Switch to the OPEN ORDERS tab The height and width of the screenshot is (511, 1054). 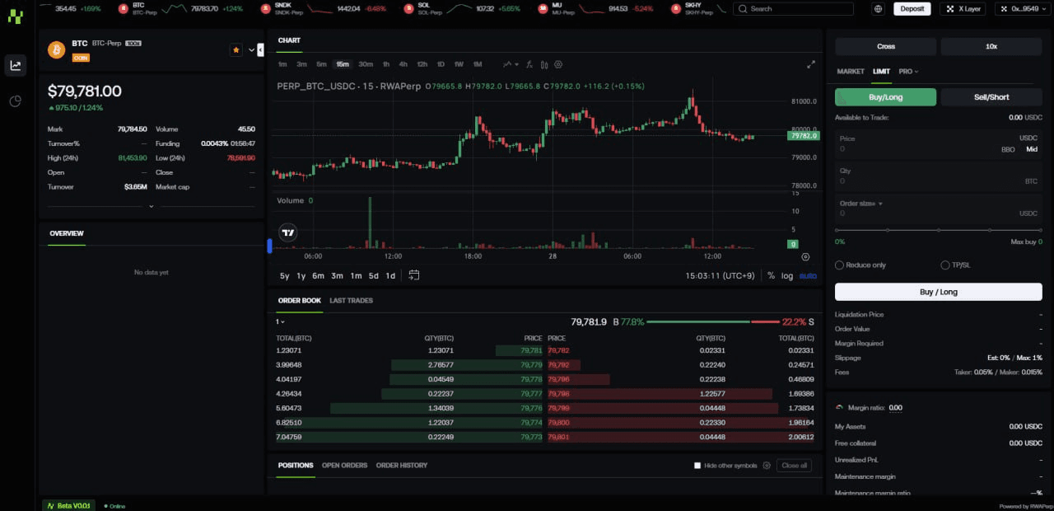(344, 466)
